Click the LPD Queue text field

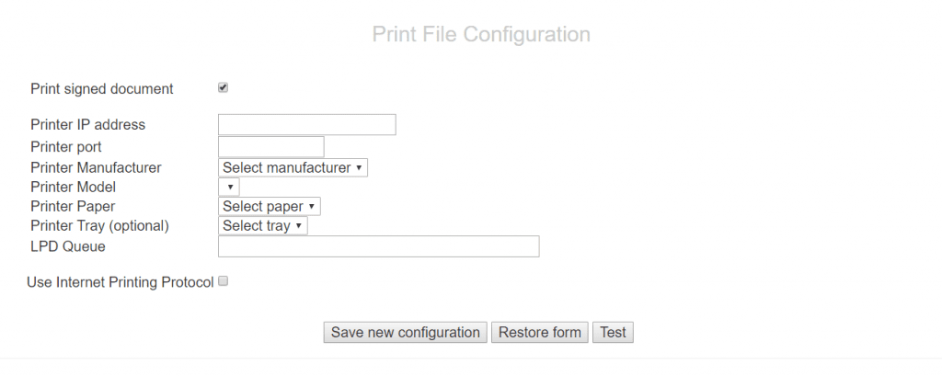[x=378, y=246]
